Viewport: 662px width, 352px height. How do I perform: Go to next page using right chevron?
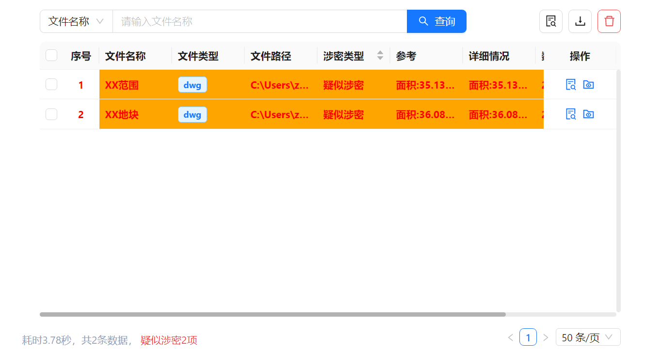click(x=546, y=337)
